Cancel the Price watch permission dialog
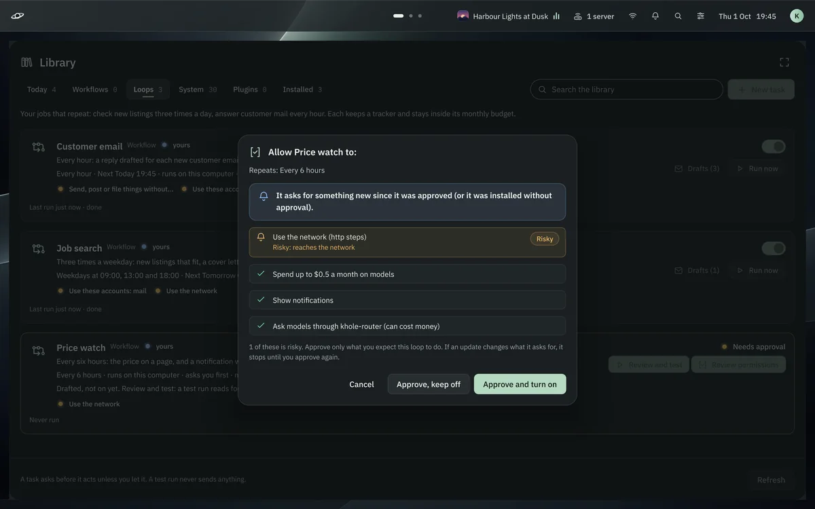The image size is (815, 509). (x=361, y=384)
